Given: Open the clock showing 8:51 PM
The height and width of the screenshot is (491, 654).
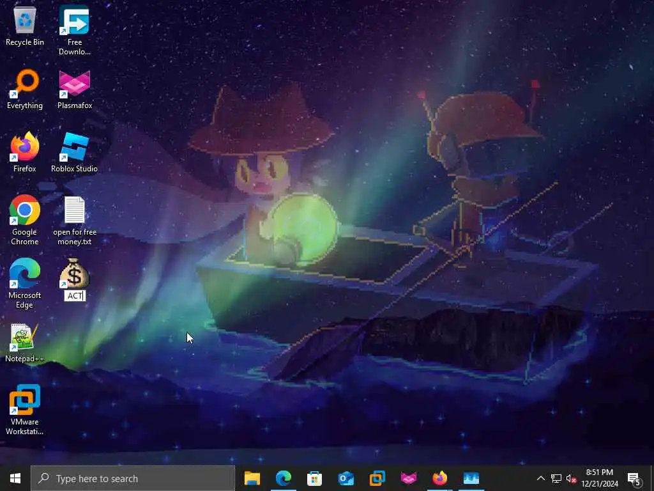Looking at the screenshot, I should pos(599,478).
